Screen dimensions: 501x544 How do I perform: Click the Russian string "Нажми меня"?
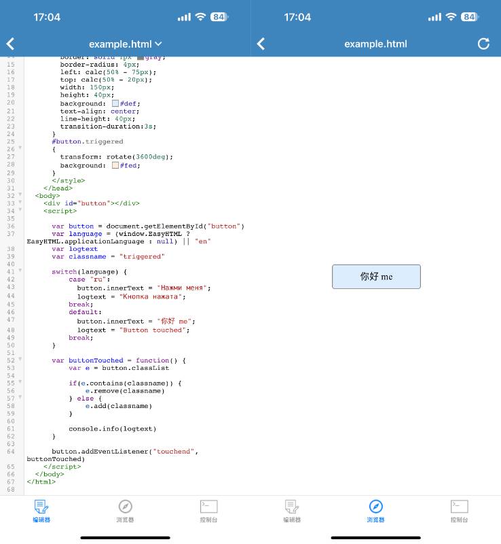[x=182, y=288]
